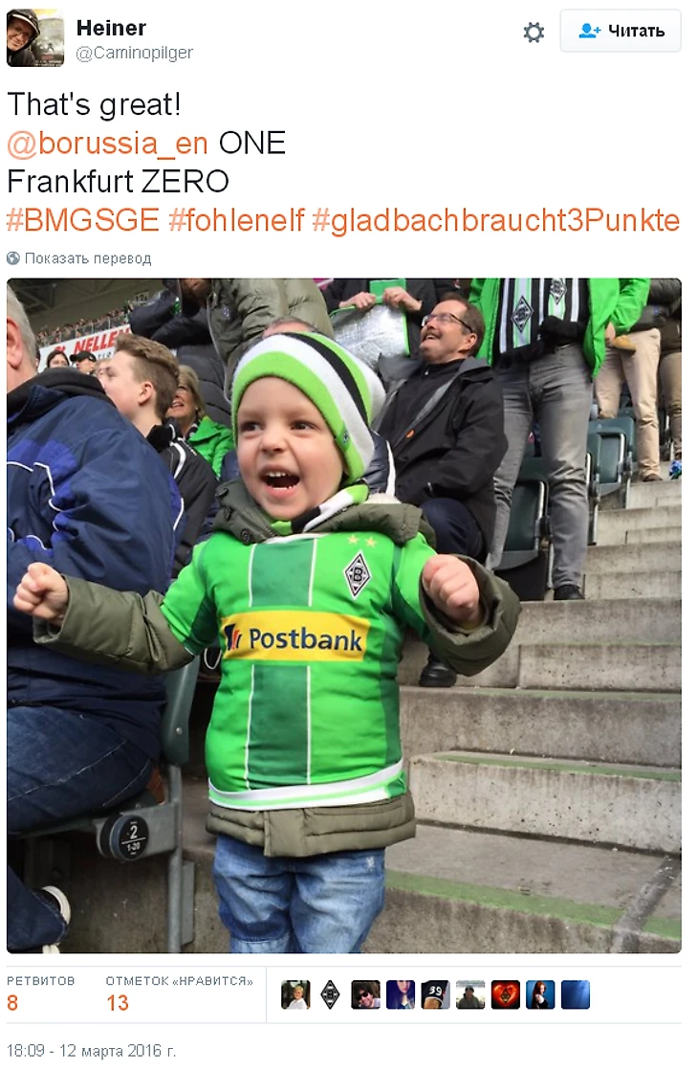698x1070 pixels.
Task: Open the #fohlenelf hashtag
Action: click(236, 220)
